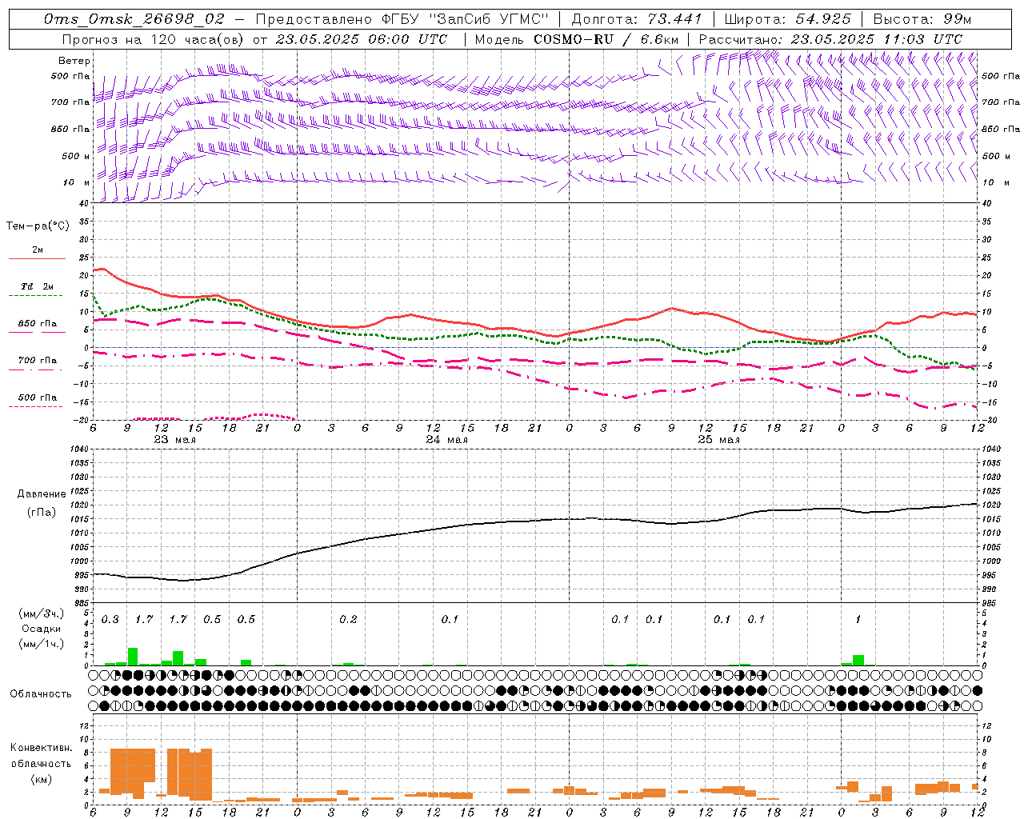
Task: Select the Облачность cloudiness label
Action: pos(40,693)
